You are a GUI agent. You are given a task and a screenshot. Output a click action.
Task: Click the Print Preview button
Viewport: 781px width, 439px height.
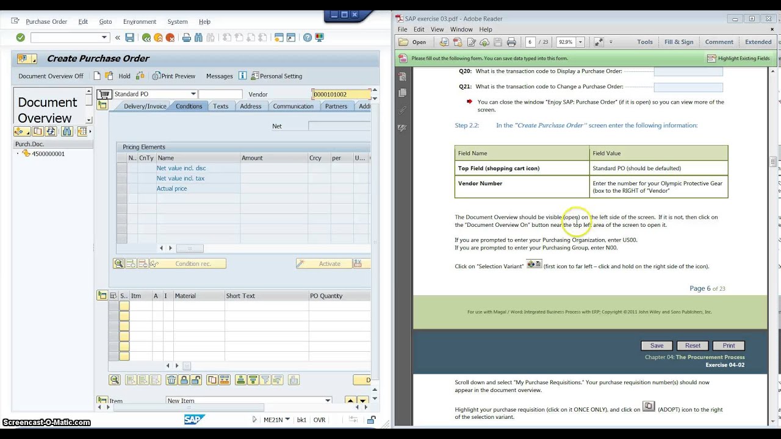pos(174,76)
